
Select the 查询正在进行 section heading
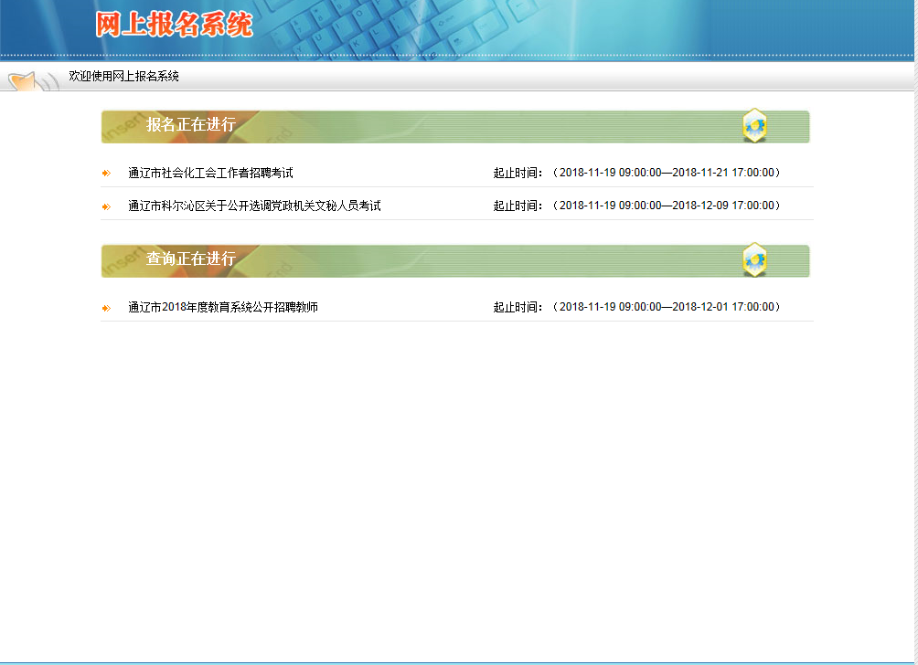point(191,259)
